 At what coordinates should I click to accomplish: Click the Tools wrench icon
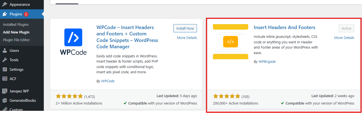(5, 60)
